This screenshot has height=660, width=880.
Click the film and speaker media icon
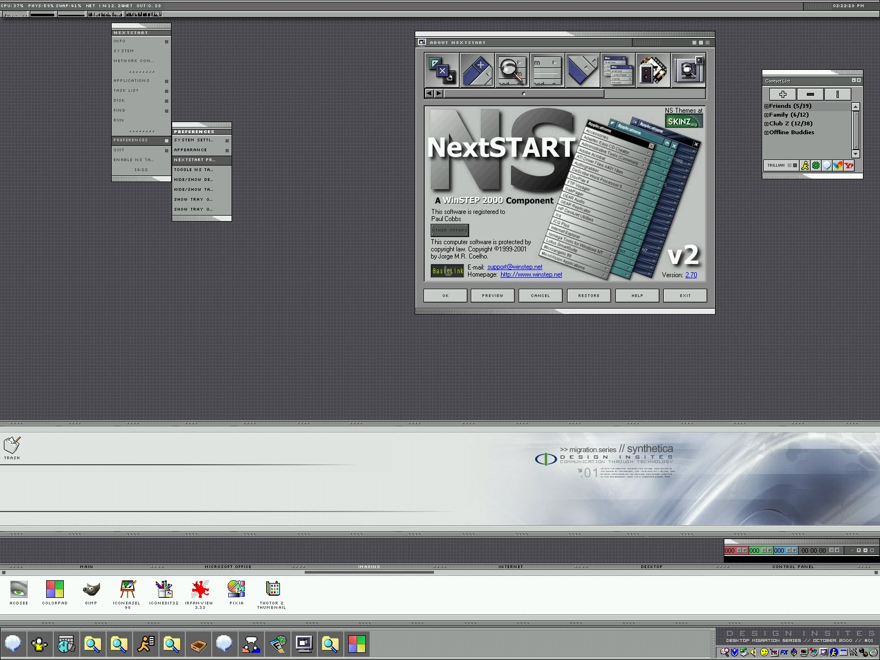(653, 70)
